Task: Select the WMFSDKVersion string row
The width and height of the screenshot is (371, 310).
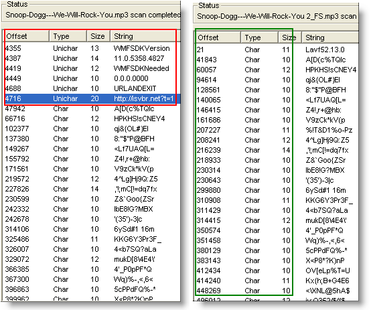Action: pyautogui.click(x=92, y=48)
